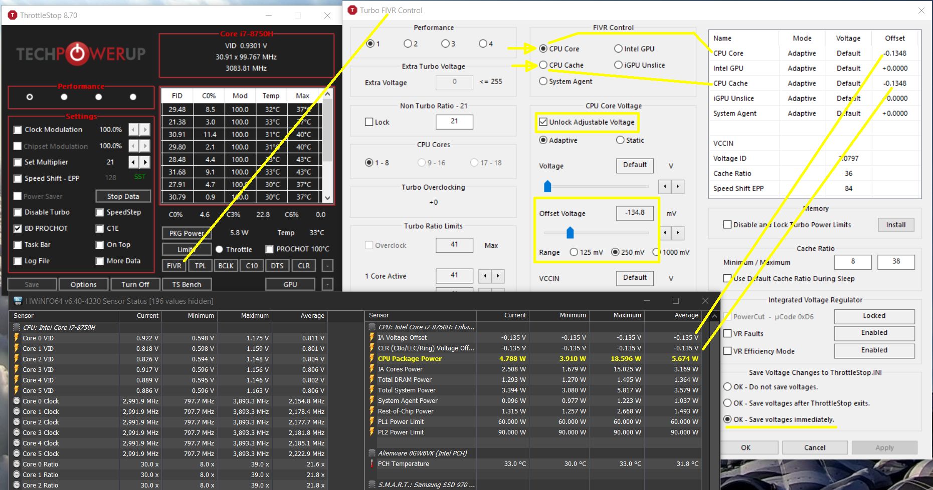Click the Turbo FIVR Control title icon
The height and width of the screenshot is (490, 933).
pyautogui.click(x=352, y=10)
